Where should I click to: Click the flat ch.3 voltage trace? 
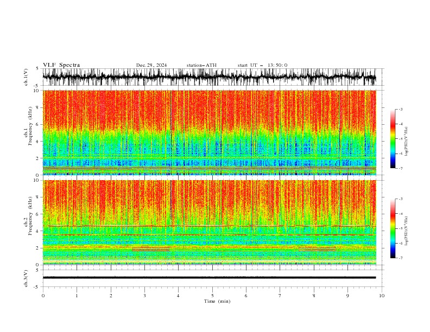(209, 278)
